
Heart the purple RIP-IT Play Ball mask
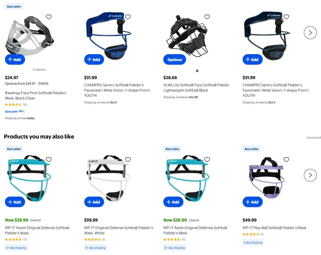pos(286,159)
